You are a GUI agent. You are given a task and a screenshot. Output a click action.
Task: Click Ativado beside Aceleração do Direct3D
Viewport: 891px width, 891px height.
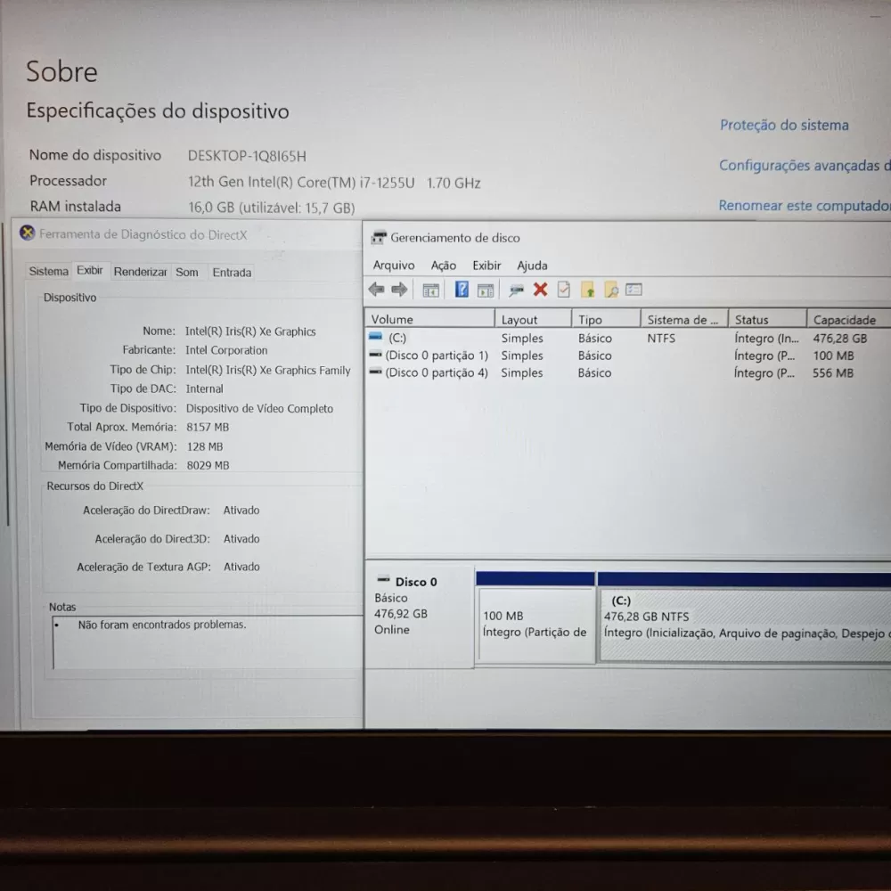tap(241, 539)
